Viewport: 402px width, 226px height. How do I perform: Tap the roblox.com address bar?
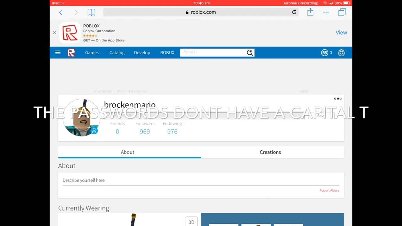tap(201, 12)
